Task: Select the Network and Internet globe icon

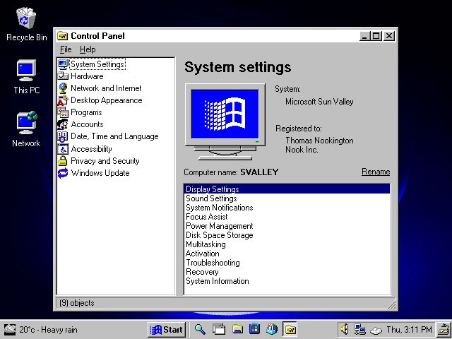Action: [63, 88]
